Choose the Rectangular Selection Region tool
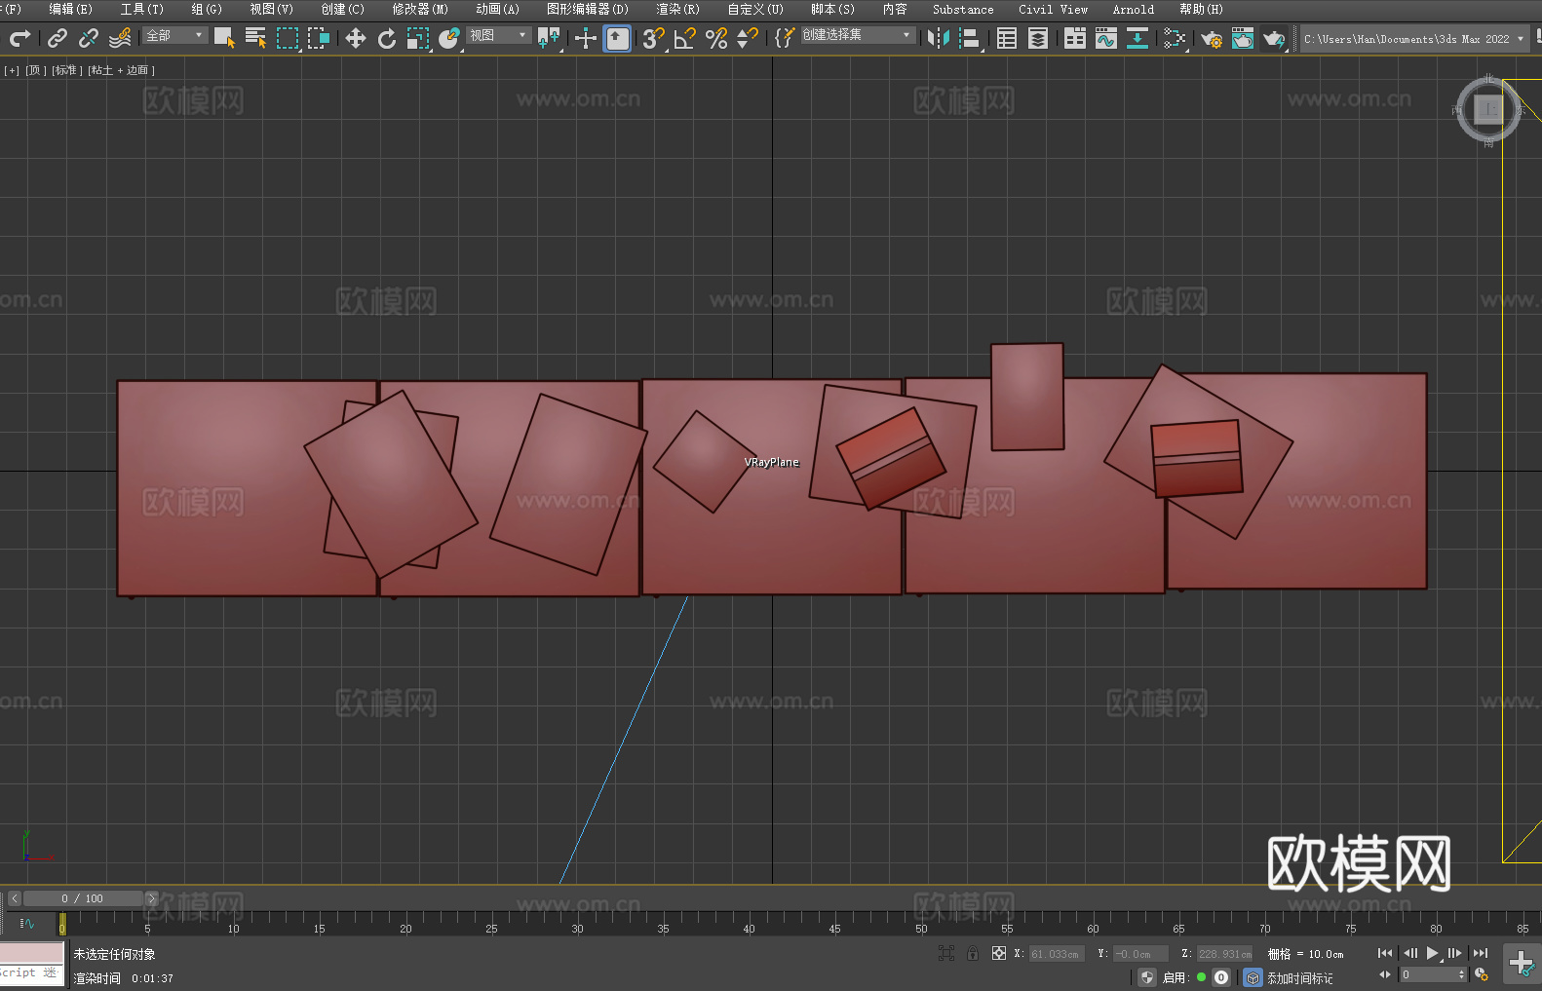This screenshot has width=1542, height=991. (x=288, y=38)
